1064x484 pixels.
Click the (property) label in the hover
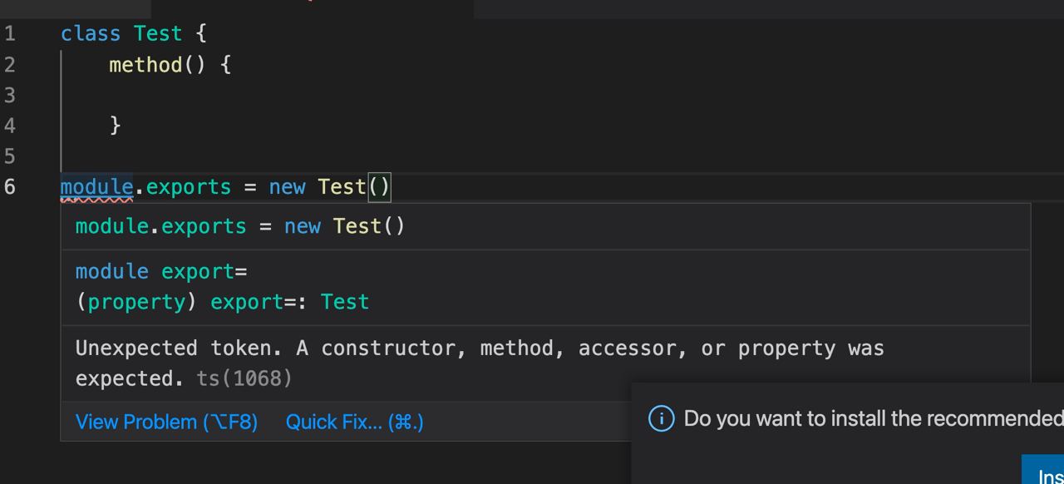click(136, 302)
